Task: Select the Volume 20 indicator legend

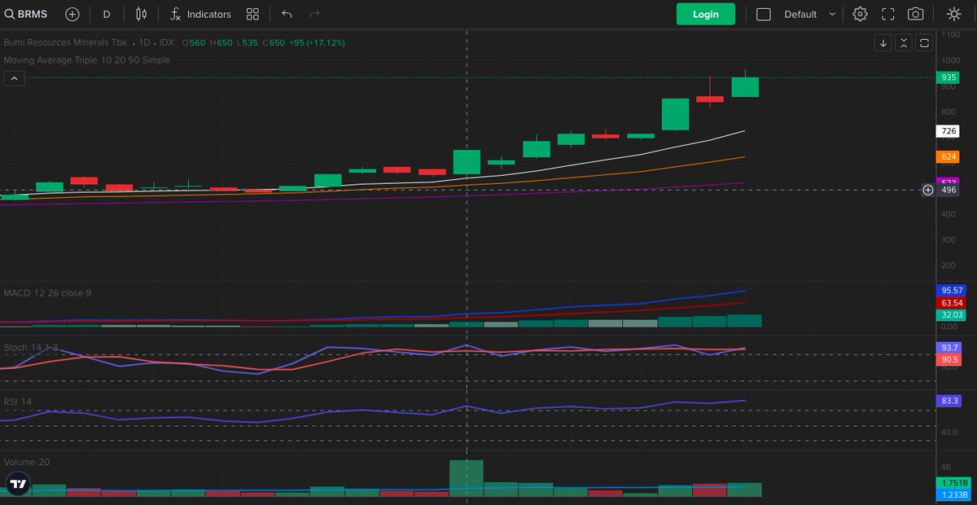Action: point(27,462)
